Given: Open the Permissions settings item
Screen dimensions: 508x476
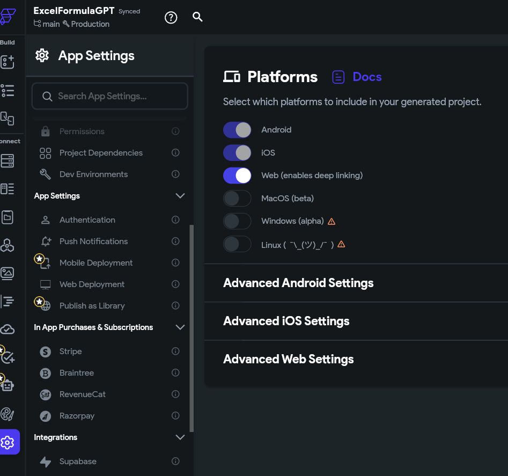Looking at the screenshot, I should tap(110, 131).
